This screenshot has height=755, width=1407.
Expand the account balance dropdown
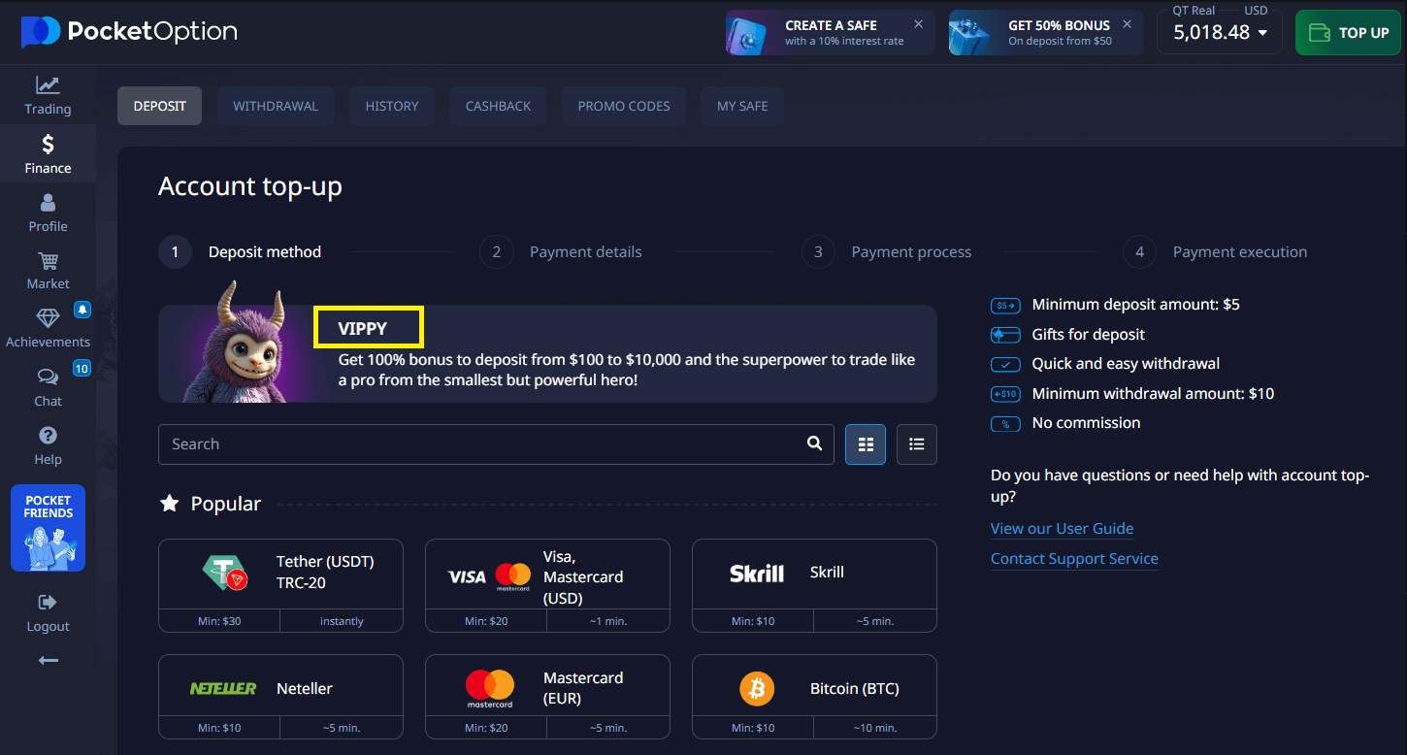point(1262,33)
